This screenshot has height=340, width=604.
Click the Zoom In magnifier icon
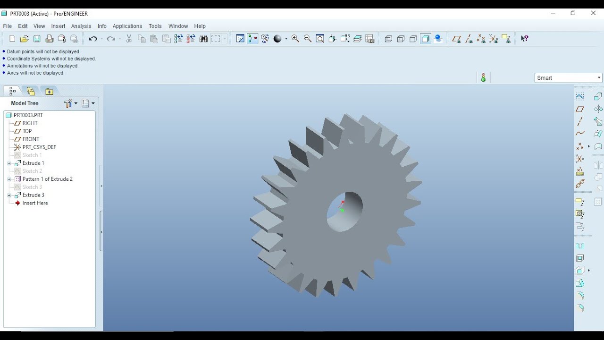295,39
